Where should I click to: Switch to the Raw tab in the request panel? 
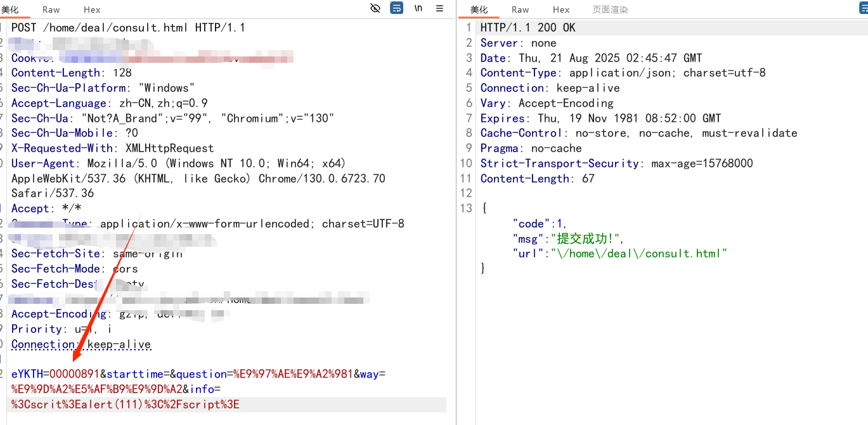pos(51,10)
